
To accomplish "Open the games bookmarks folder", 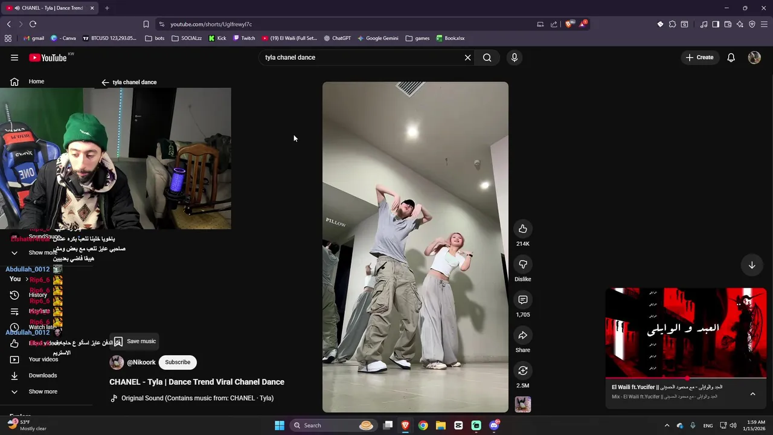I will click(417, 38).
